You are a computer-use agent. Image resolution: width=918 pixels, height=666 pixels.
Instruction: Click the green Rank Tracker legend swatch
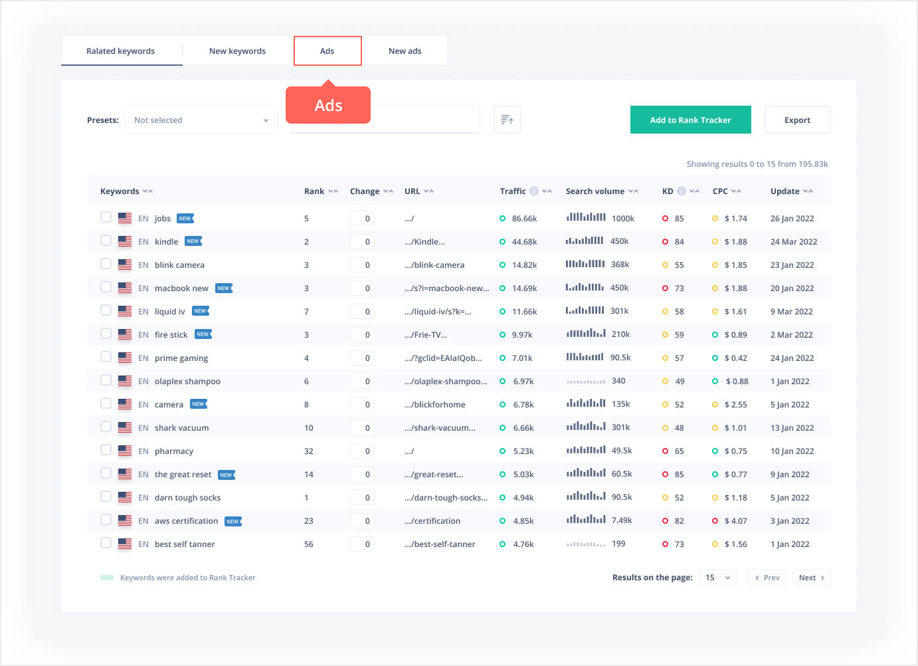[107, 578]
